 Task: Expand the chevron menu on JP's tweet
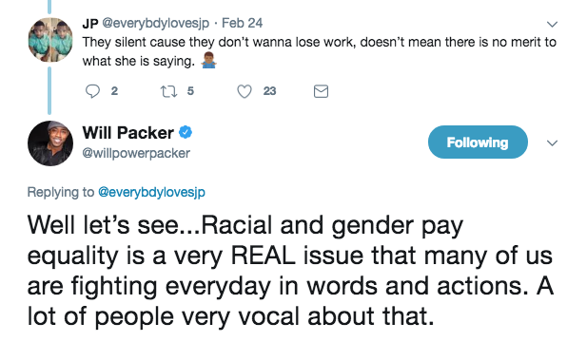pyautogui.click(x=552, y=25)
